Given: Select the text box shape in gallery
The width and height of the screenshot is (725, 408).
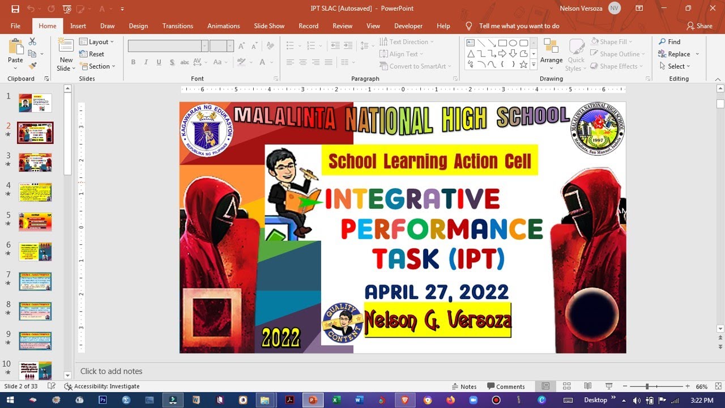Looking at the screenshot, I should [x=471, y=43].
